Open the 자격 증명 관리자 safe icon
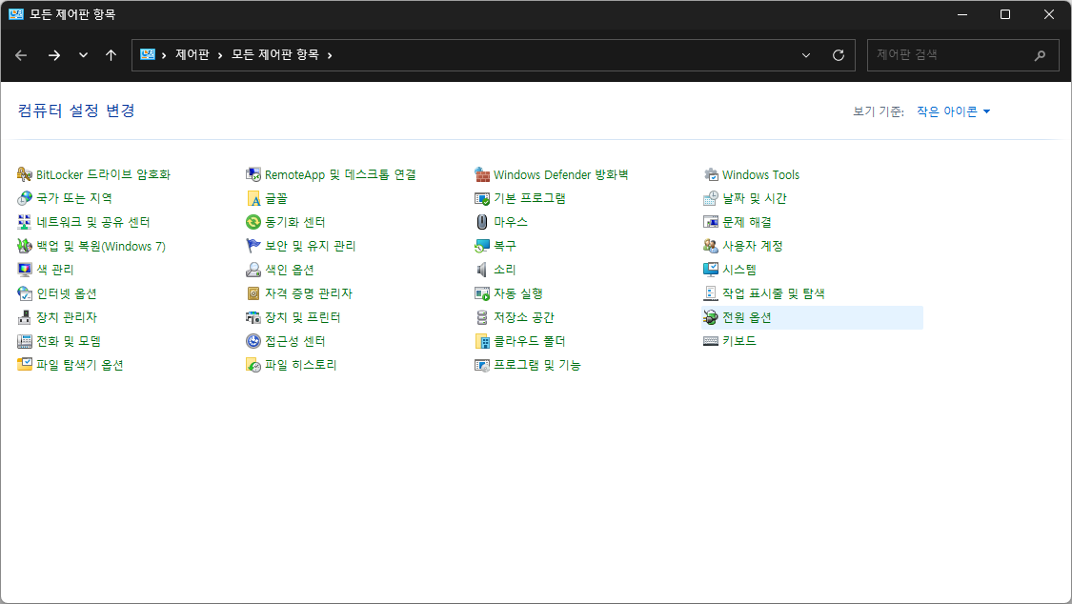Viewport: 1072px width, 604px height. 253,293
